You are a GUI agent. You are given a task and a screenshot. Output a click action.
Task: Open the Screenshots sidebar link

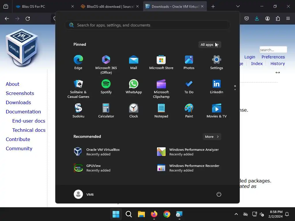pyautogui.click(x=20, y=93)
